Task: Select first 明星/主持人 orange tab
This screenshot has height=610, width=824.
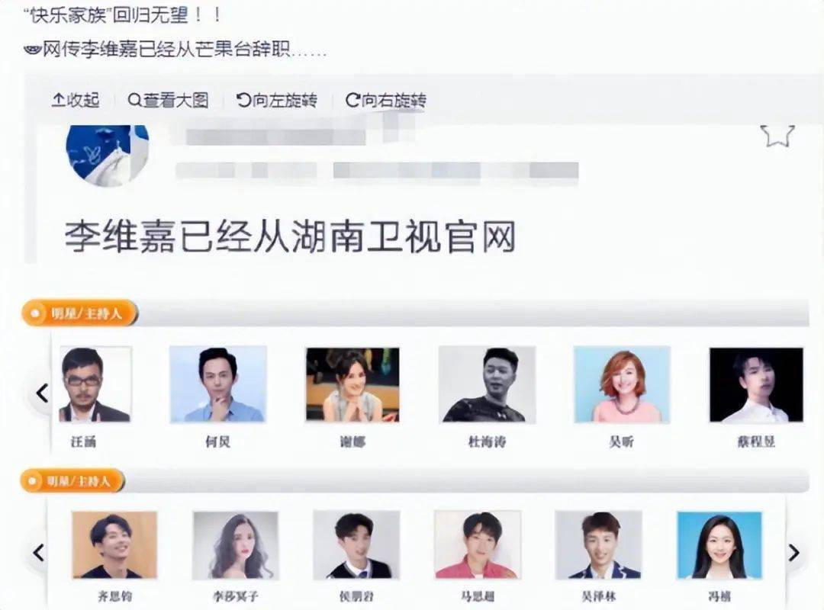Action: [80, 313]
